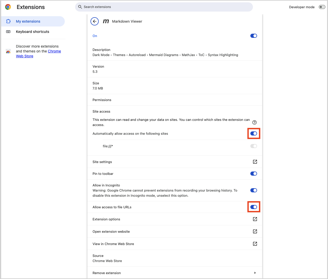Click the file:///* site entry text

tap(108, 146)
